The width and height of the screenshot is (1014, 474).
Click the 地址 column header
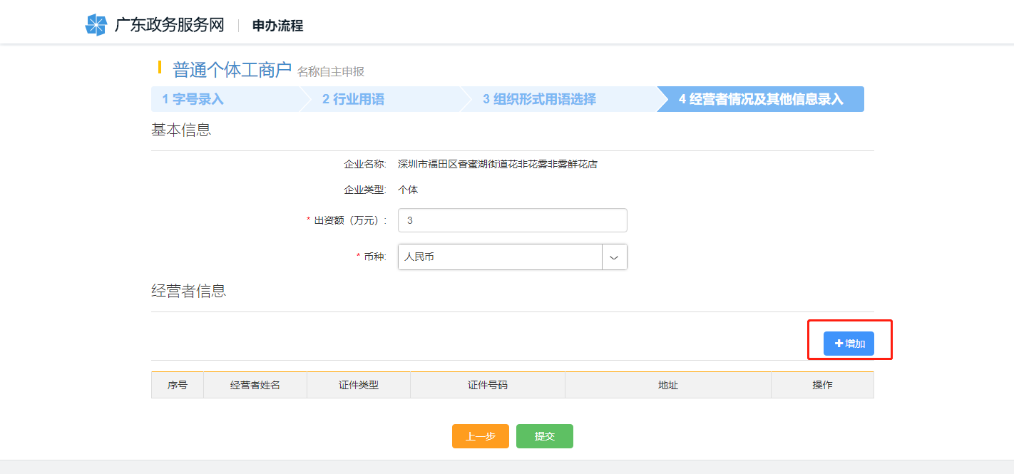click(x=668, y=385)
